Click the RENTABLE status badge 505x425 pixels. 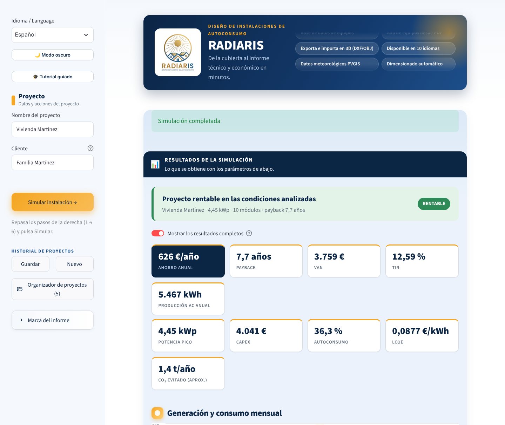tap(434, 204)
